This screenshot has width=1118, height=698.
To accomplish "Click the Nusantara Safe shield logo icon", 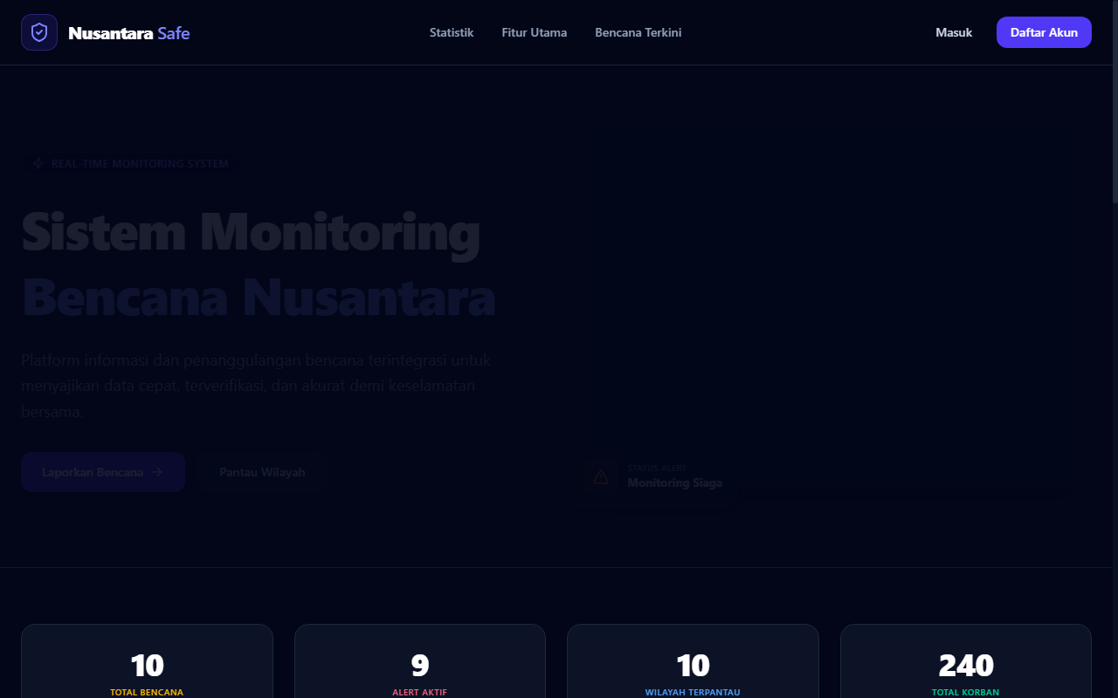I will (x=39, y=32).
